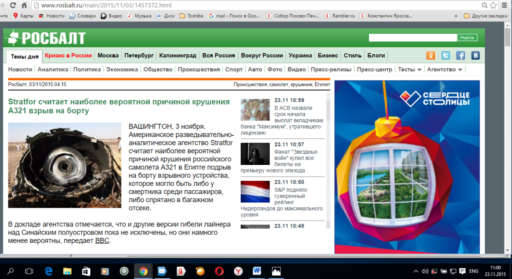
Task: Open the zoom indicator icon in address bar
Action: pos(484,5)
